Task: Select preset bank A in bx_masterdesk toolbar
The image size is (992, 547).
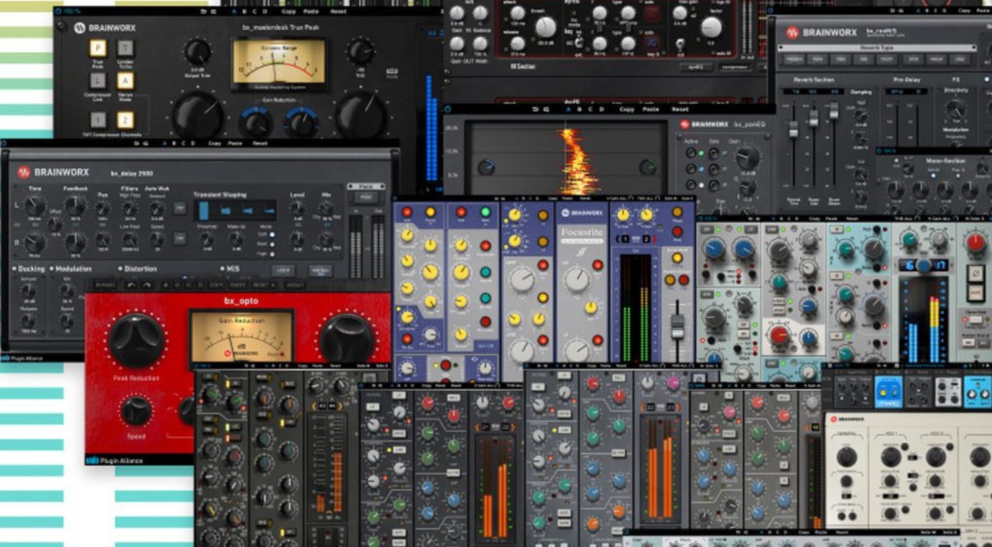Action: point(233,12)
